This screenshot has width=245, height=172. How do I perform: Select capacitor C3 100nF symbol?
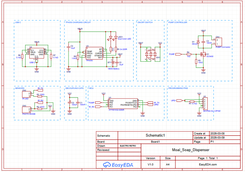pos(203,42)
